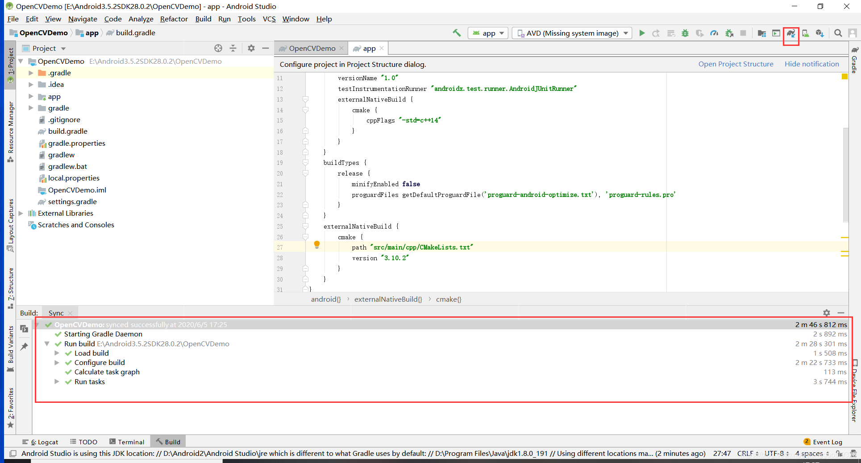Toggle the 2: Favorites tool window

pos(10,408)
